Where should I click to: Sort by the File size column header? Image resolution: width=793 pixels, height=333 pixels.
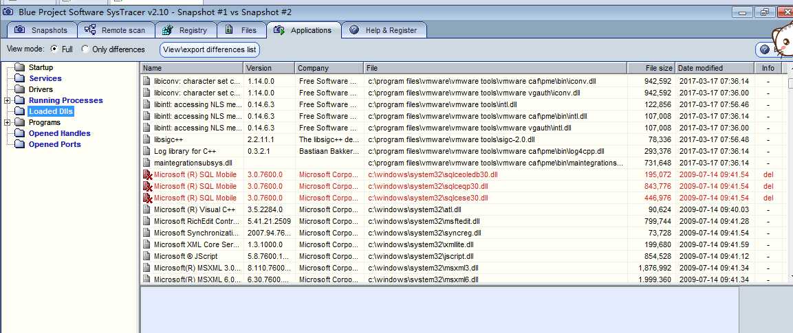651,68
